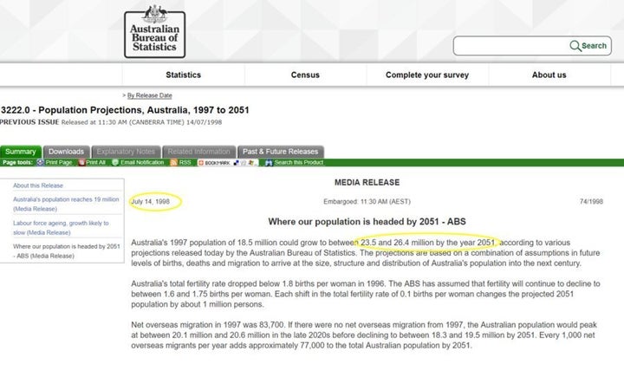This screenshot has height=377, width=624.
Task: Click the Email Notification icon
Action: coord(115,162)
